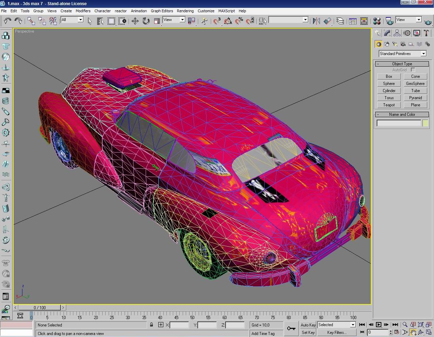Select the Lights category in Create panel
434x337 pixels.
(394, 44)
